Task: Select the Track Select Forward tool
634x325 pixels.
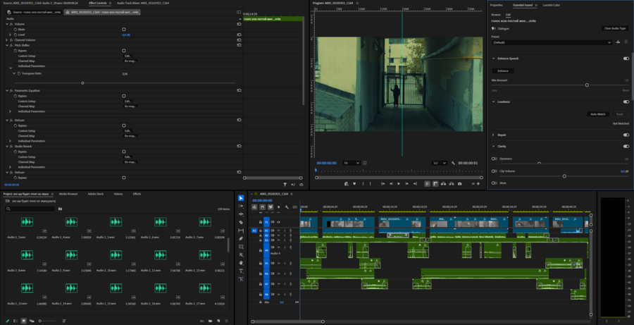Action: pos(241,206)
